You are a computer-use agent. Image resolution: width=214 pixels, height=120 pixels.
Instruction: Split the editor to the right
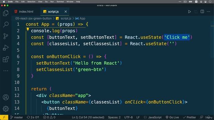point(202,12)
